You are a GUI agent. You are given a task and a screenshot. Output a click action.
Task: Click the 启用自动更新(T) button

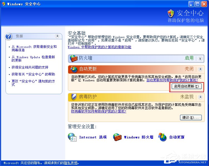tap(187, 86)
